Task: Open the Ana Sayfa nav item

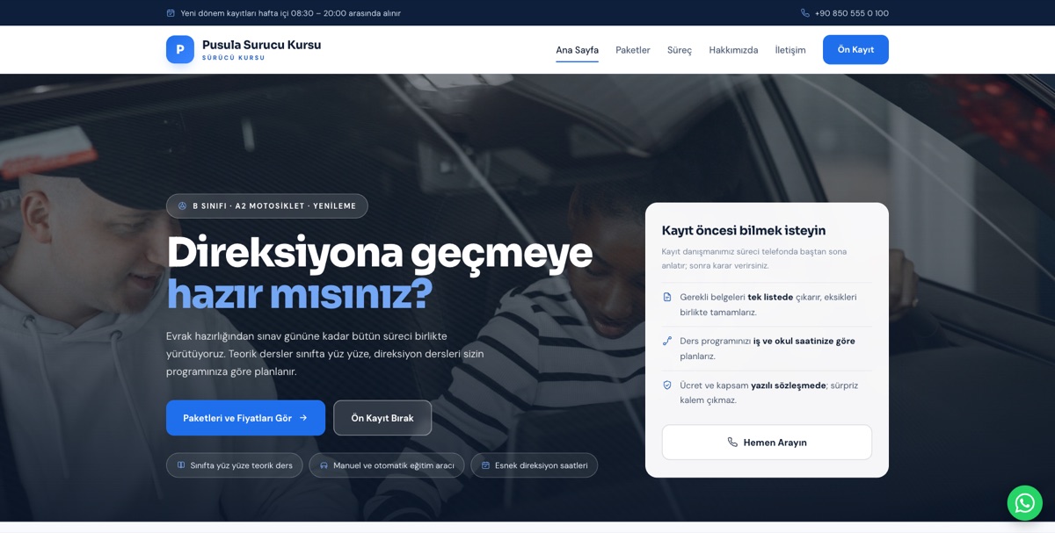Action: pyautogui.click(x=577, y=50)
